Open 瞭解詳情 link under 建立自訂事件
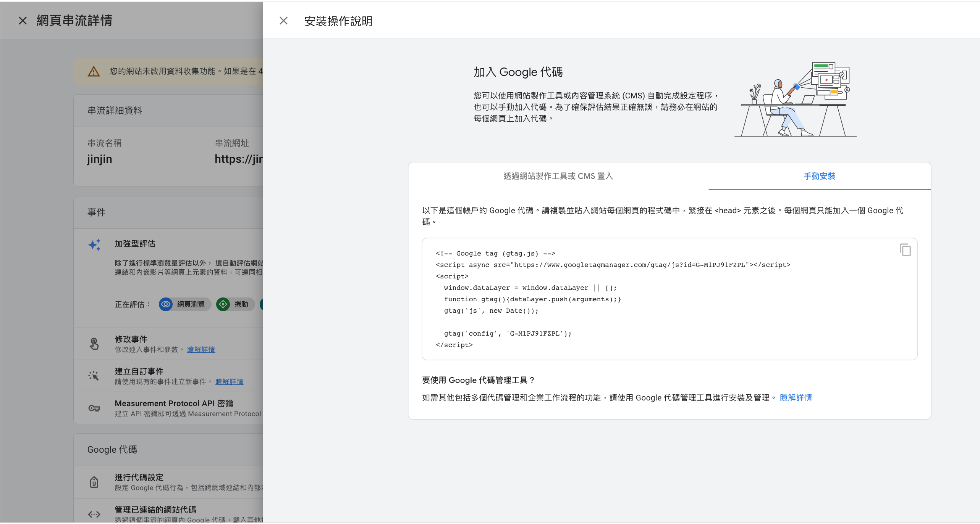 pyautogui.click(x=229, y=381)
